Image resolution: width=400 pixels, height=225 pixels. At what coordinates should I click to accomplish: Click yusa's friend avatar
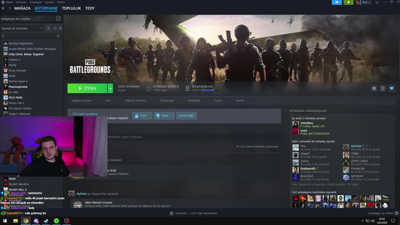point(295,132)
